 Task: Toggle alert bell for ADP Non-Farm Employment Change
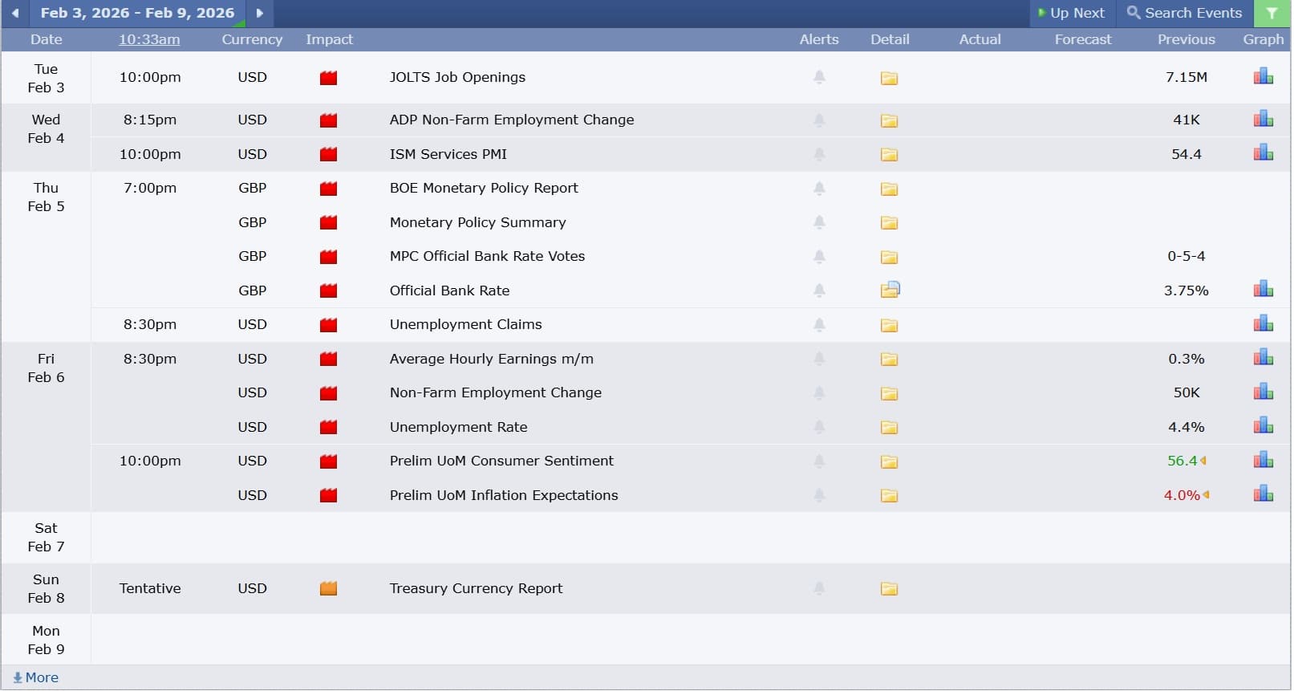click(x=821, y=120)
